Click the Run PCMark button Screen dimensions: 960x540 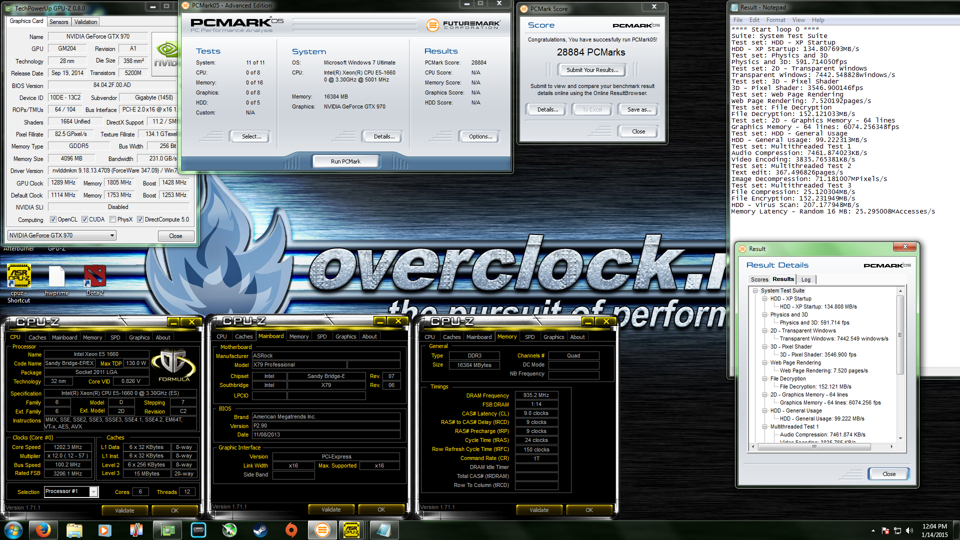point(345,161)
